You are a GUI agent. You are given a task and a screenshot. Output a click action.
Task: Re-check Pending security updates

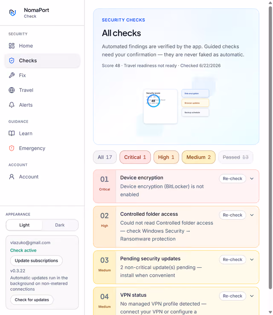(232, 260)
